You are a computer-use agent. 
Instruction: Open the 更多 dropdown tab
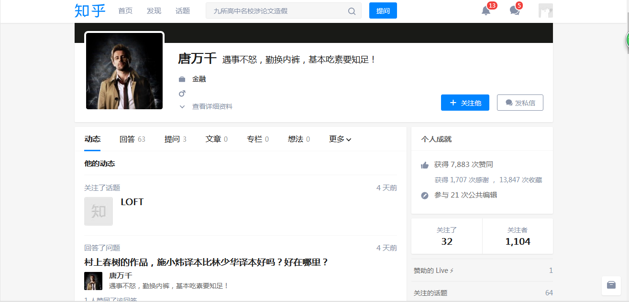pyautogui.click(x=340, y=139)
